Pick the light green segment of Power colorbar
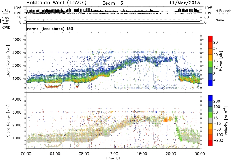 [x=210, y=64]
